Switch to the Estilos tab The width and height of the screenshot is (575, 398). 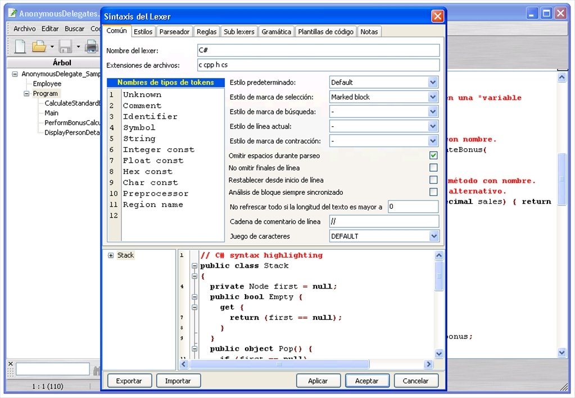tap(143, 32)
